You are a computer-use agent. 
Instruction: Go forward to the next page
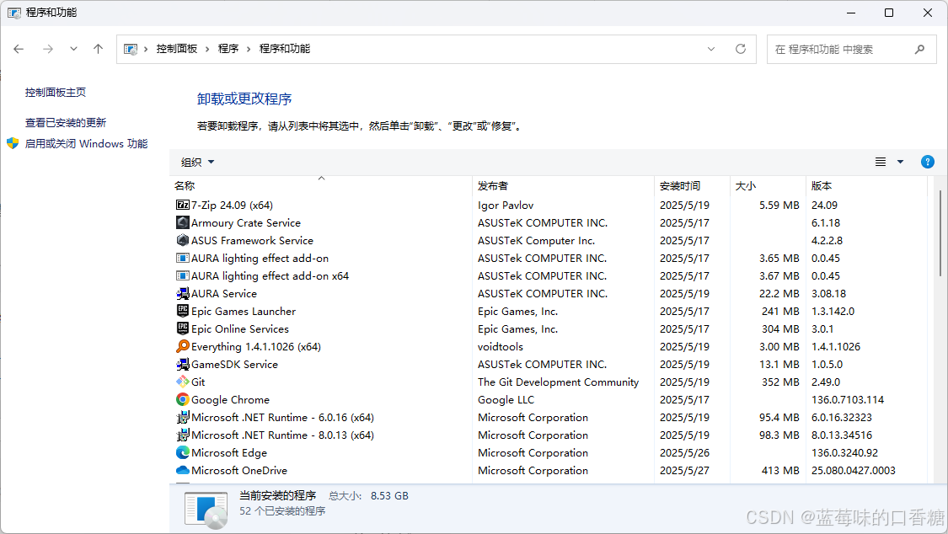tap(48, 49)
